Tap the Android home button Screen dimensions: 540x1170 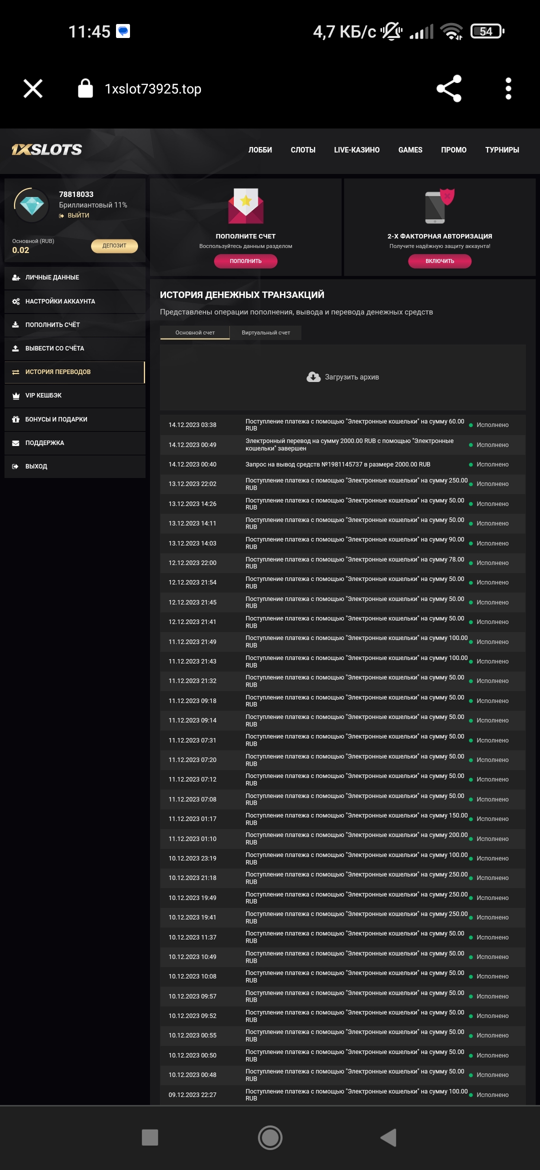(270, 1137)
